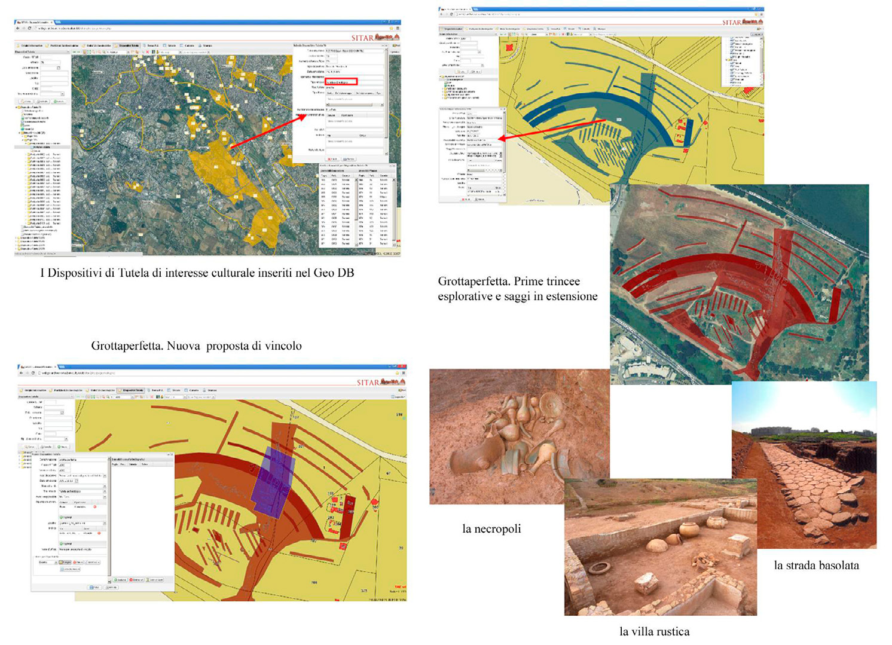Open Sintesi tab in Nuova proposta di vincolo window
The width and height of the screenshot is (892, 645).
[x=173, y=390]
